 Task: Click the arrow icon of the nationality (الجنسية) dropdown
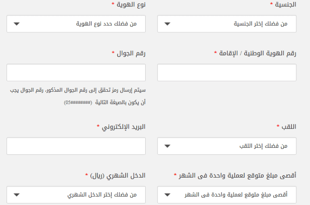coord(167,24)
